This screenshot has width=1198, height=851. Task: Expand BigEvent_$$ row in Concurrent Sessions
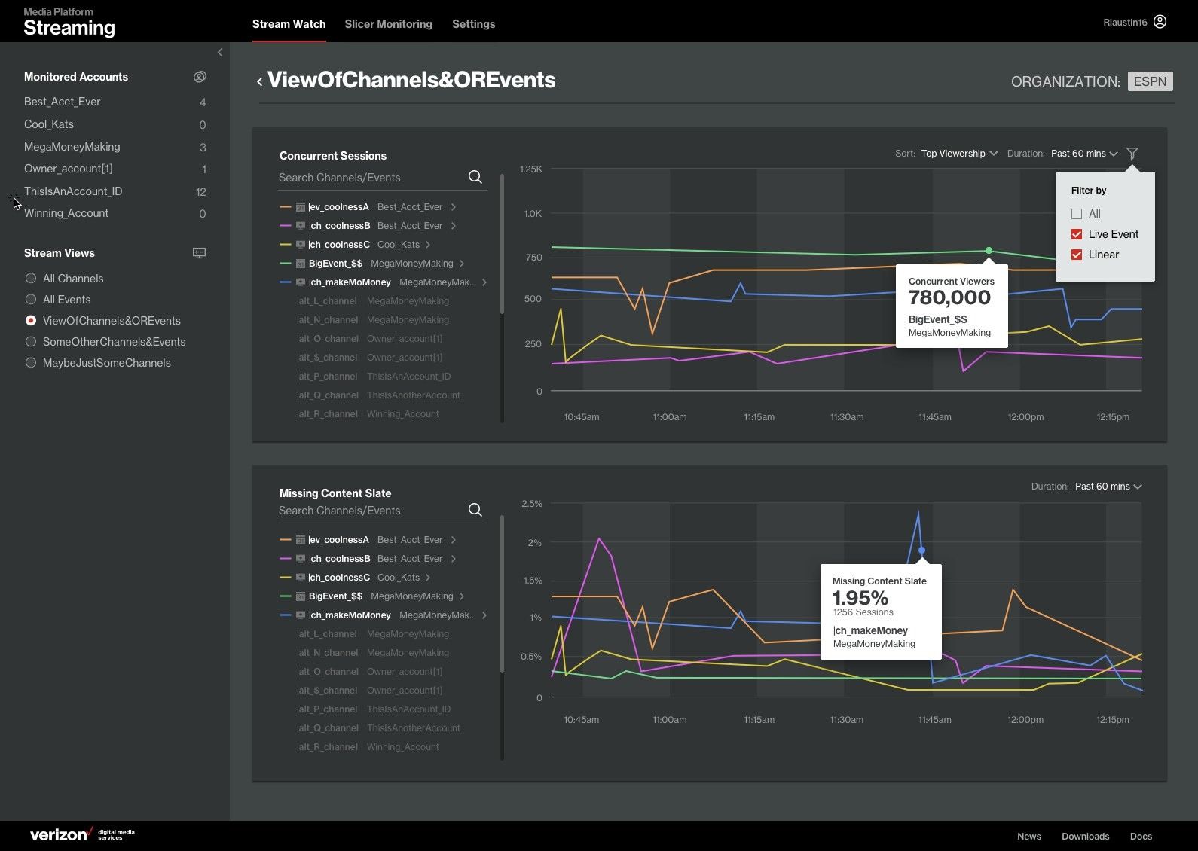[x=462, y=264]
